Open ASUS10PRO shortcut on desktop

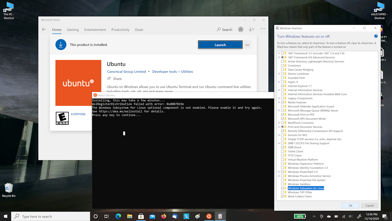(x=379, y=10)
